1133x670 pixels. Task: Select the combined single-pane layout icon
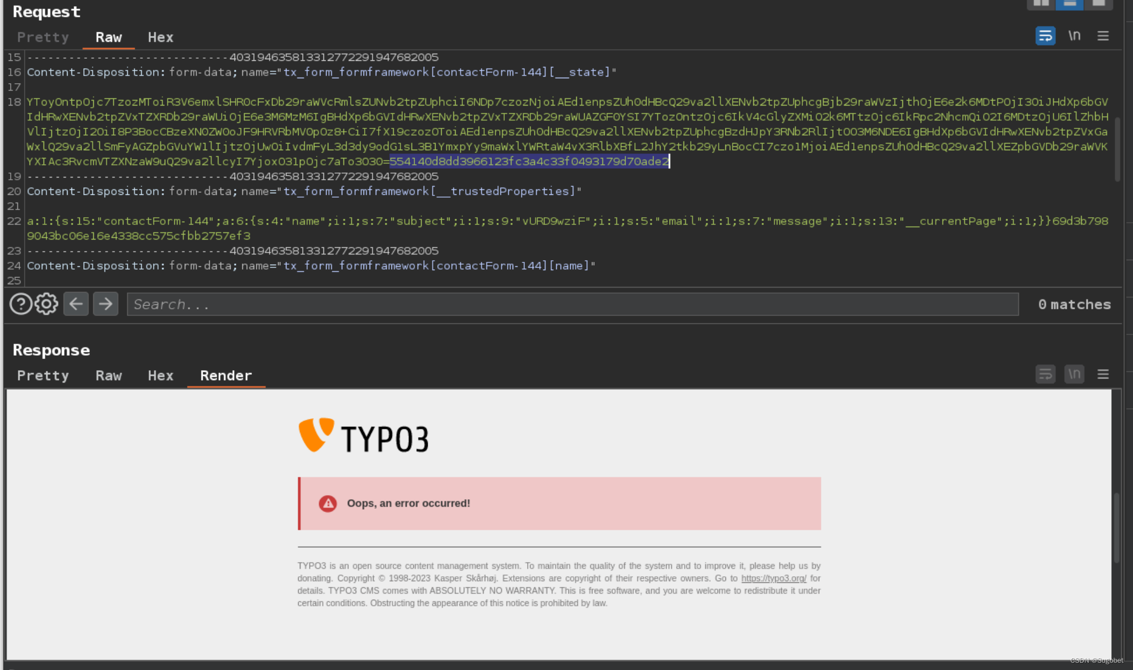(1098, 4)
